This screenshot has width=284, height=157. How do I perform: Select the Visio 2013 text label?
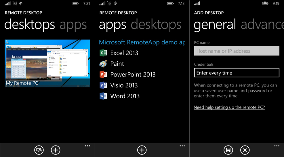coord(124,85)
